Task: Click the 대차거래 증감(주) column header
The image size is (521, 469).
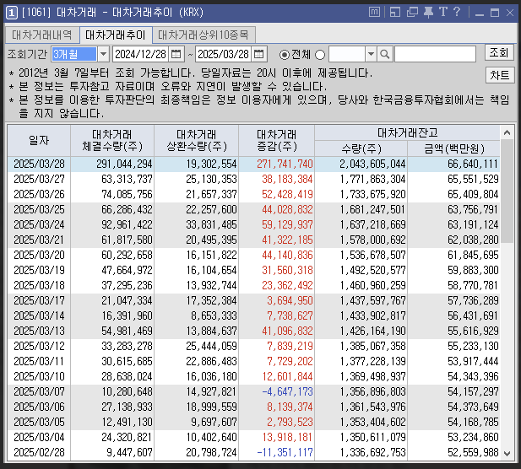Action: coord(276,141)
